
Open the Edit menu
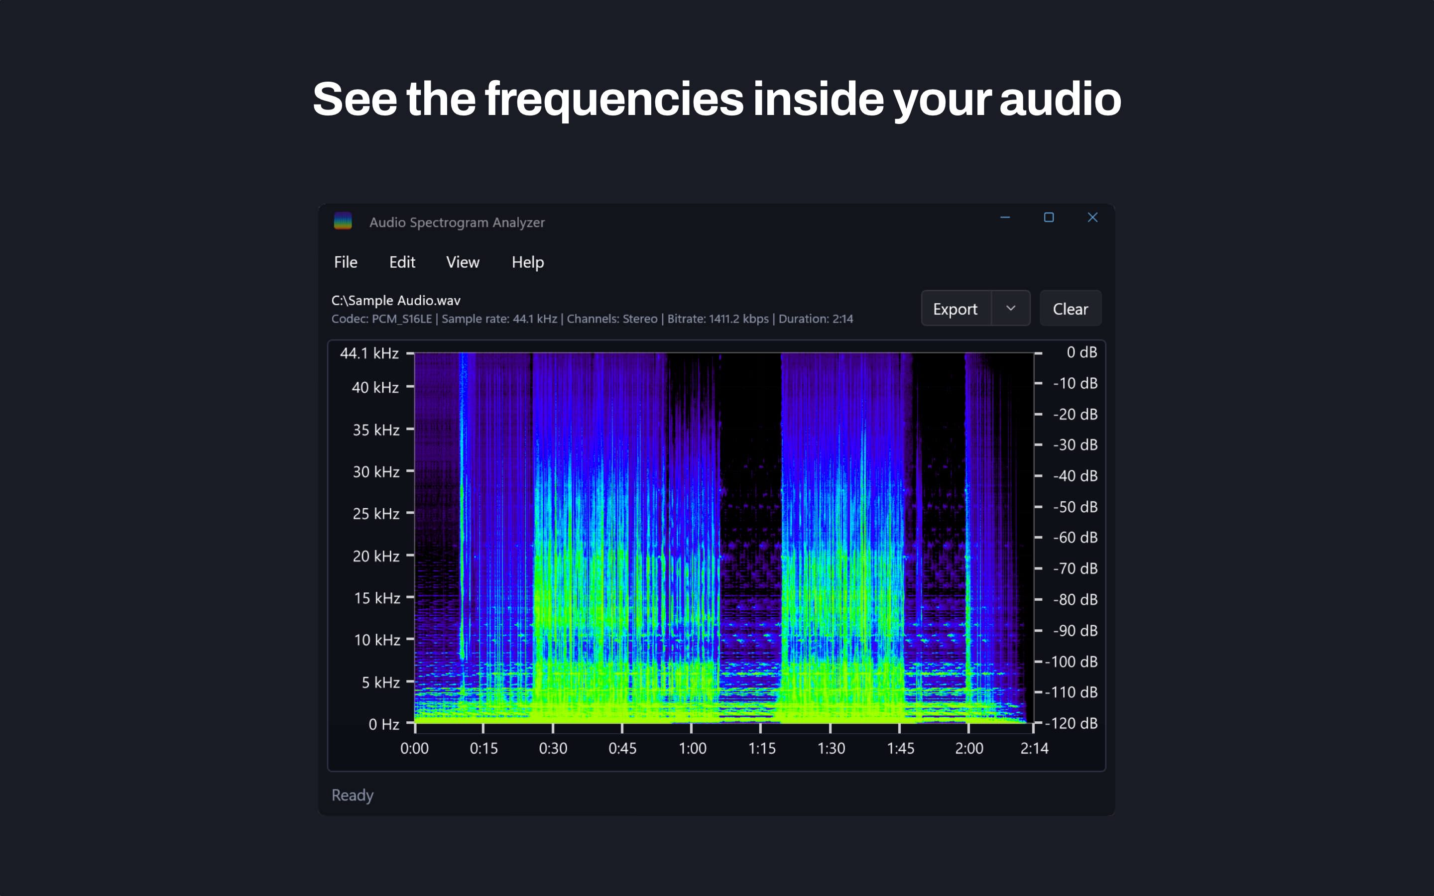[x=402, y=262]
